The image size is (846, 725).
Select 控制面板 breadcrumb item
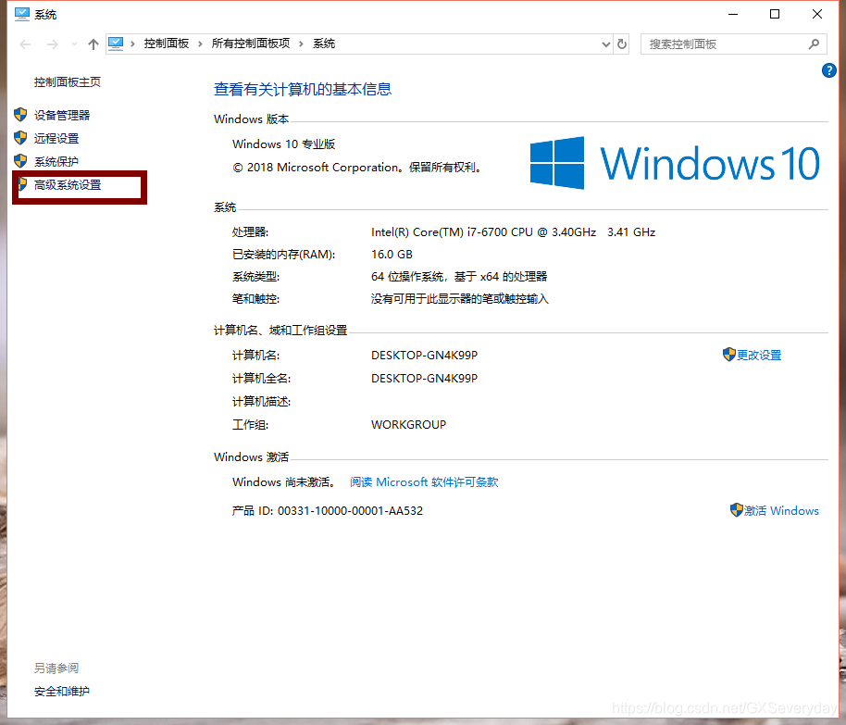(x=167, y=44)
